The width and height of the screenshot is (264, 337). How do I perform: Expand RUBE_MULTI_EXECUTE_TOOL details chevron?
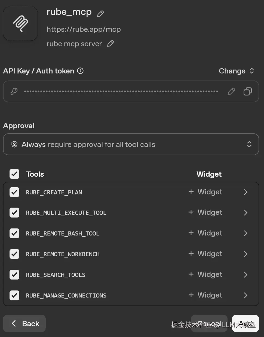click(x=245, y=213)
